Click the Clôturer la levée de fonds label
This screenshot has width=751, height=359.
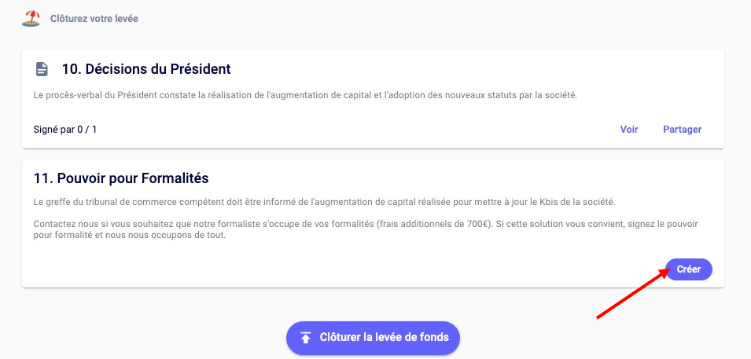pos(384,337)
